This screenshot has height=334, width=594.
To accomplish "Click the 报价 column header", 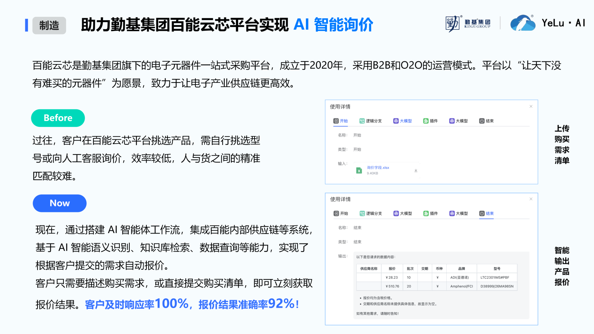I will [x=392, y=269].
